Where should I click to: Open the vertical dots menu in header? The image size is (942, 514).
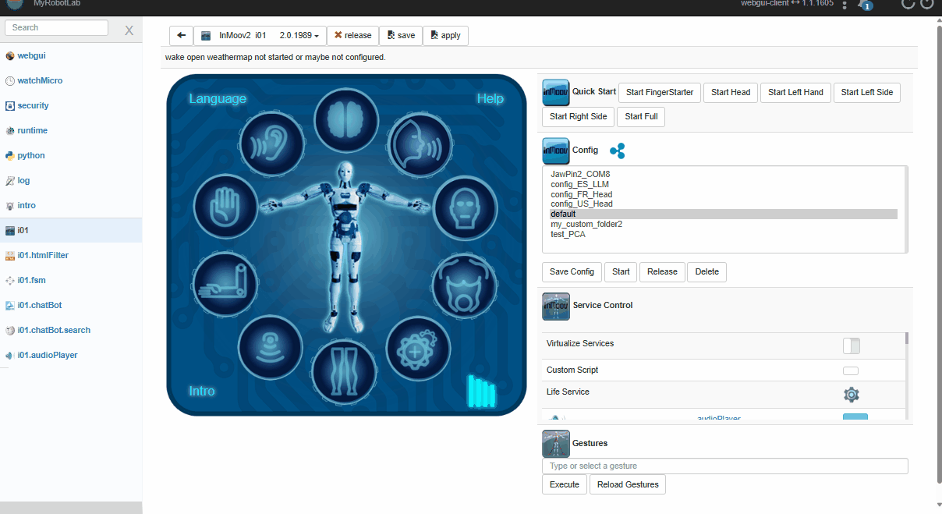pos(845,5)
